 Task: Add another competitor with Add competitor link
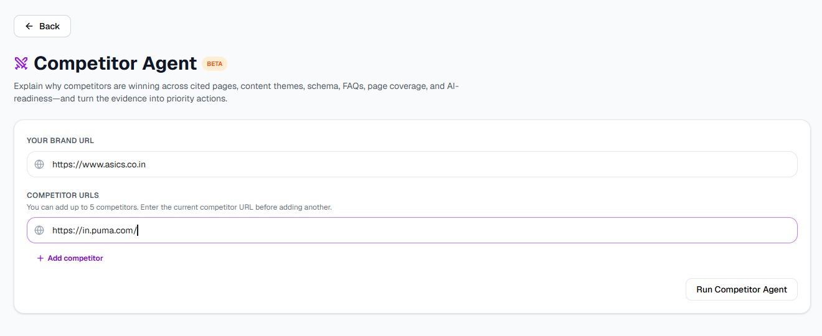click(70, 258)
